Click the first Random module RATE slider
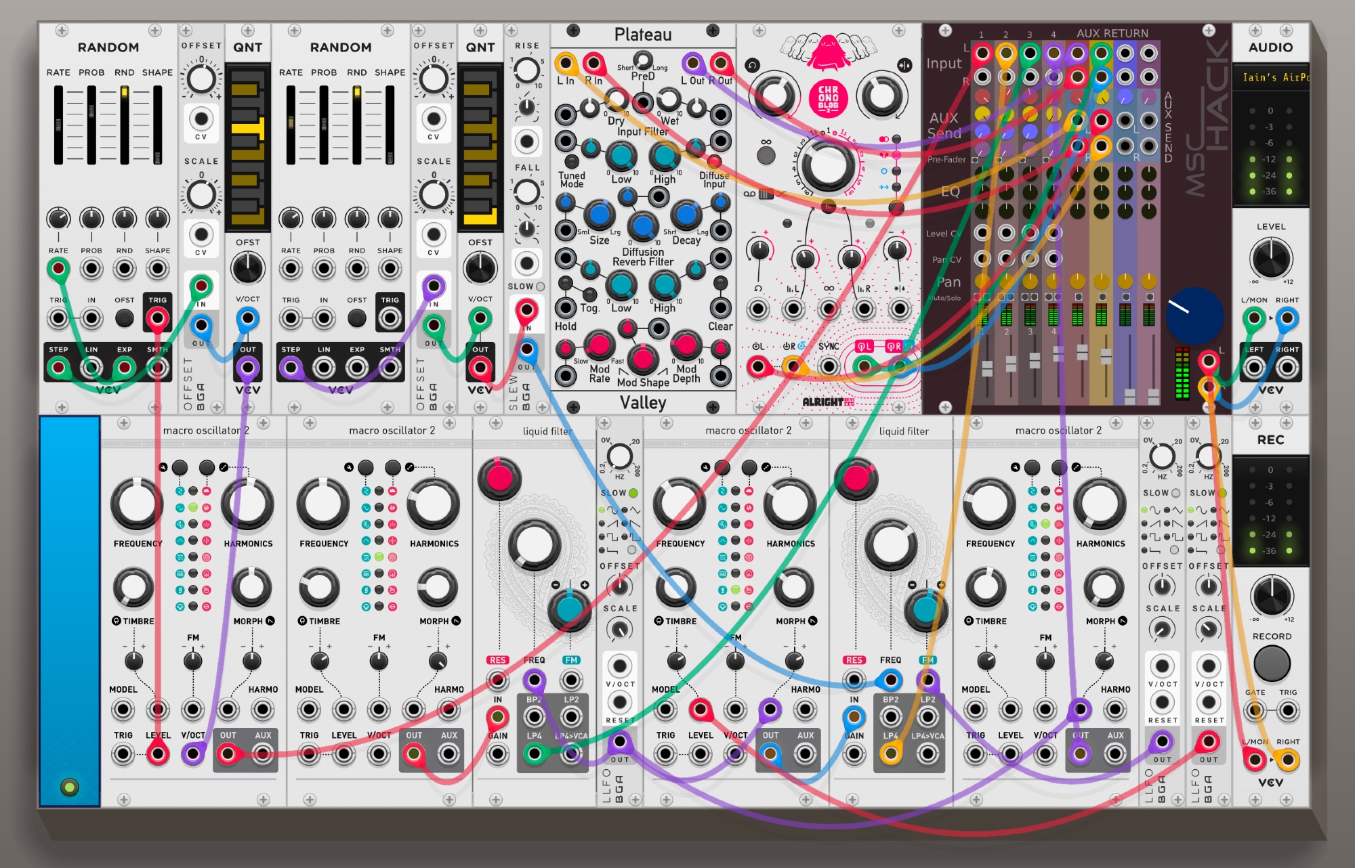Viewport: 1355px width, 868px height. [59, 125]
